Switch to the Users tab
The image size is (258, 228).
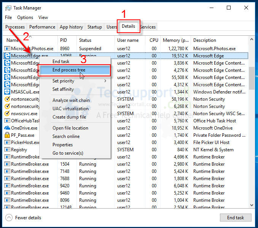pyautogui.click(x=111, y=27)
